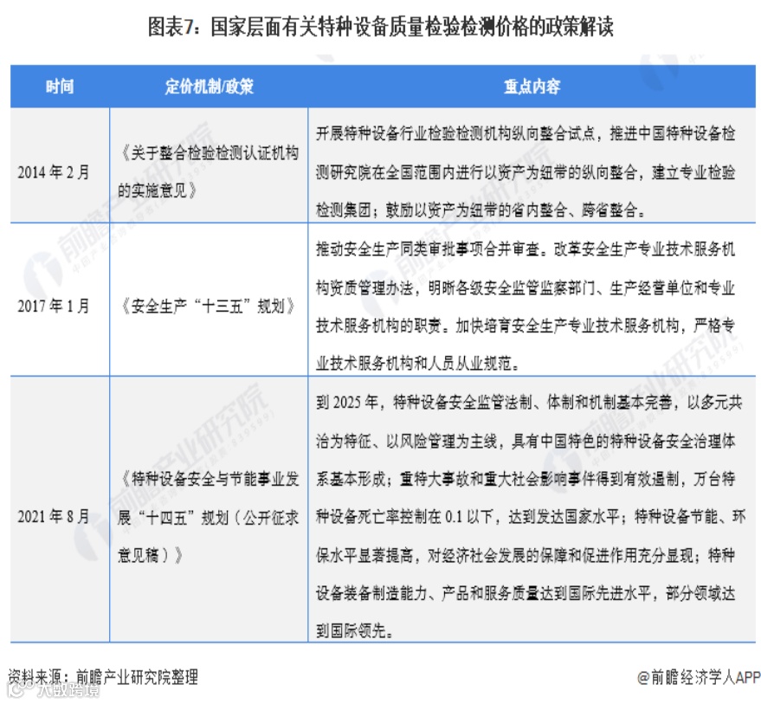Image resolution: width=761 pixels, height=704 pixels.
Task: Click the content text starting 开展特种设备行业检验检测机构
Action: point(526,171)
